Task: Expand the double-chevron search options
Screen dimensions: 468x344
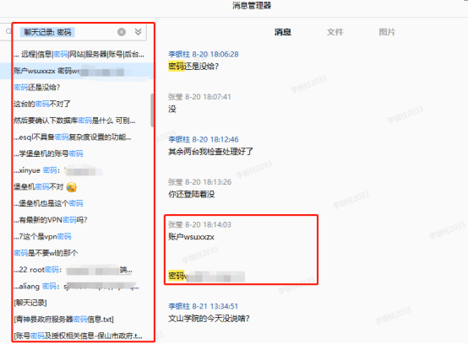Action: [138, 31]
